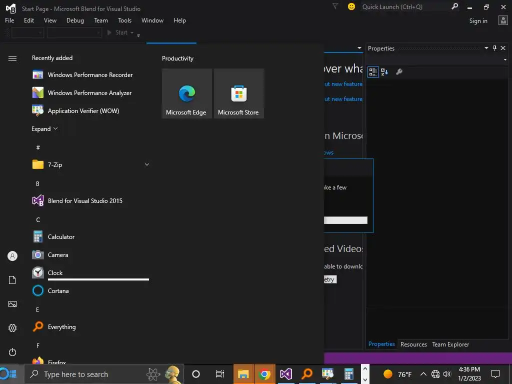Launch Windows Performance Recorder from recently added

90,75
